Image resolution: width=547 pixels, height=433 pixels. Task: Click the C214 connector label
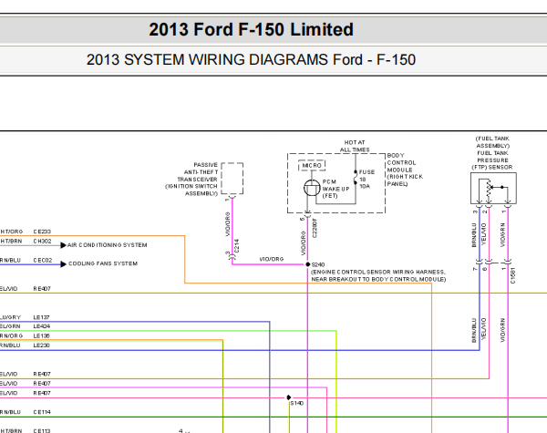click(236, 245)
